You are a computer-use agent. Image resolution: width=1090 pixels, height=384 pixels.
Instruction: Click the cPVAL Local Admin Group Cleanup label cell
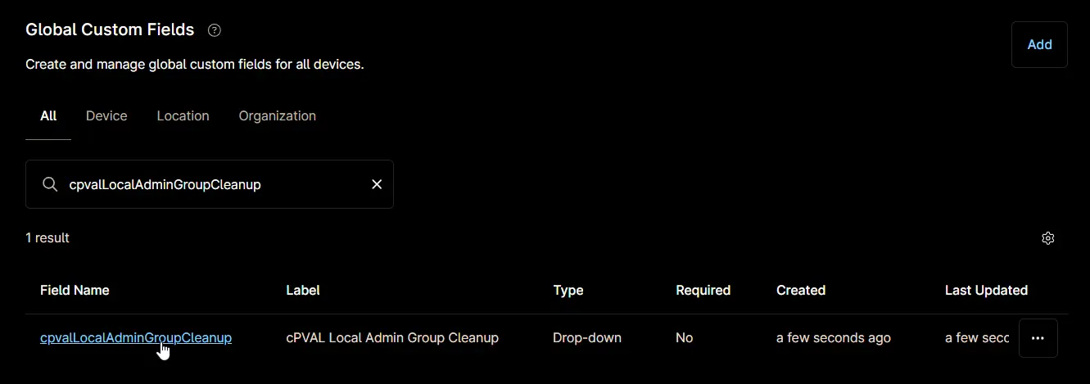pyautogui.click(x=392, y=337)
